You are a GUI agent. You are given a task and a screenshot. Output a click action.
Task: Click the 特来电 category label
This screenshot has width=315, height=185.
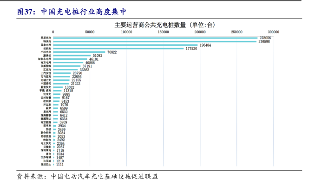coord(47,42)
